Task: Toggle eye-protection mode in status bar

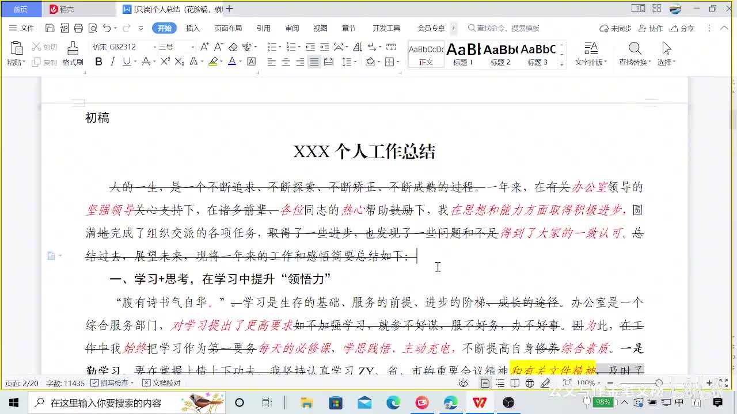Action: coord(463,384)
